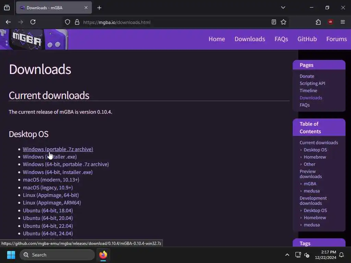Image resolution: width=351 pixels, height=263 pixels.
Task: Jump to Desktop OS under Current downloads
Action: point(315,150)
